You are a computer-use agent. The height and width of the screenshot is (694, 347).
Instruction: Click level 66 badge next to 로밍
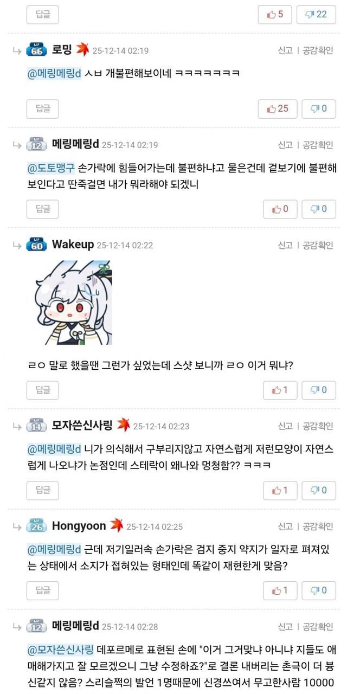37,51
